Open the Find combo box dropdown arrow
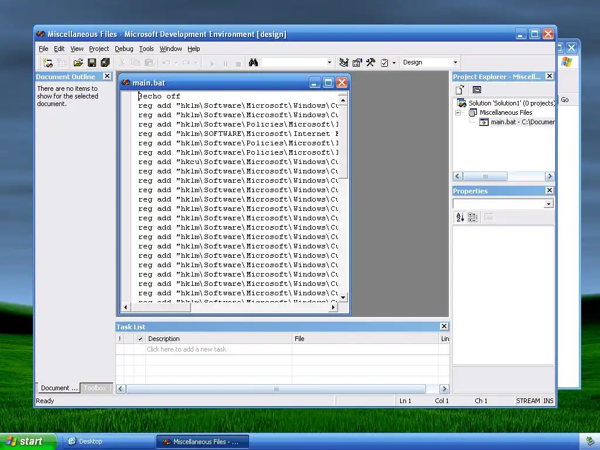 coord(329,62)
